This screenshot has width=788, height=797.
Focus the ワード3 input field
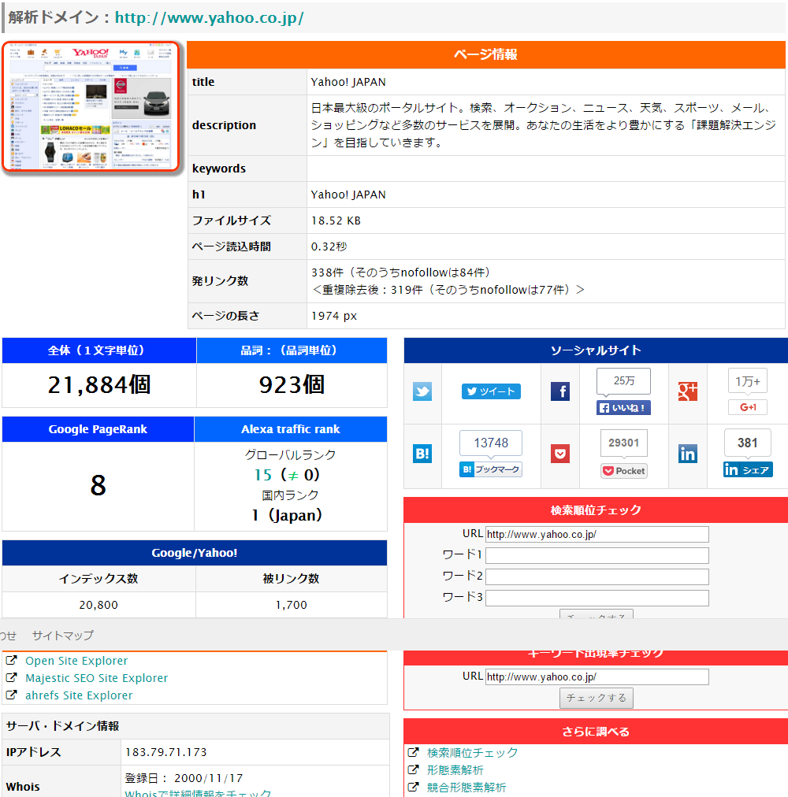597,599
